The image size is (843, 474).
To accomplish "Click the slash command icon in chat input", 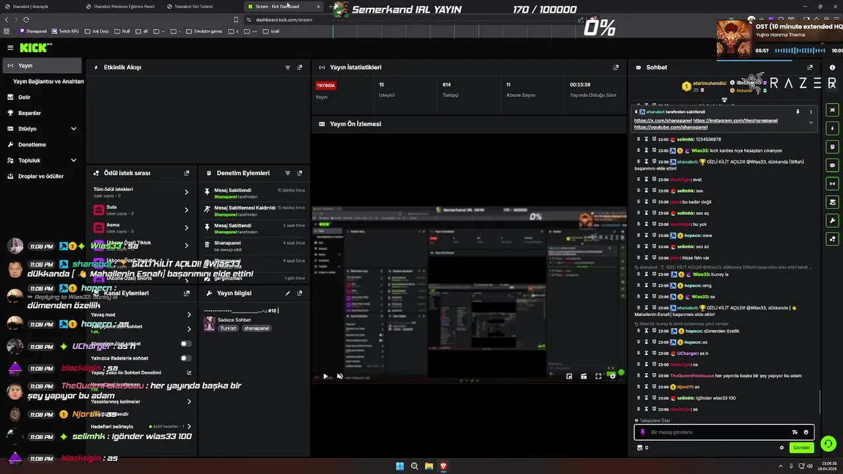I will coord(795,433).
